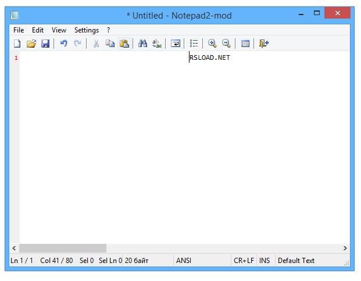Image resolution: width=361 pixels, height=281 pixels.
Task: Maximize the Notepad2-mod window
Action: 317,13
